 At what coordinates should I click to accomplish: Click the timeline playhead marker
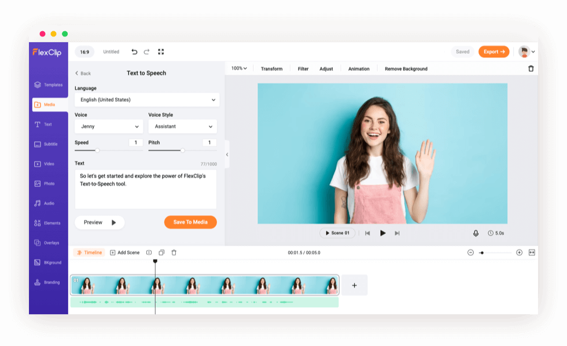(x=155, y=261)
